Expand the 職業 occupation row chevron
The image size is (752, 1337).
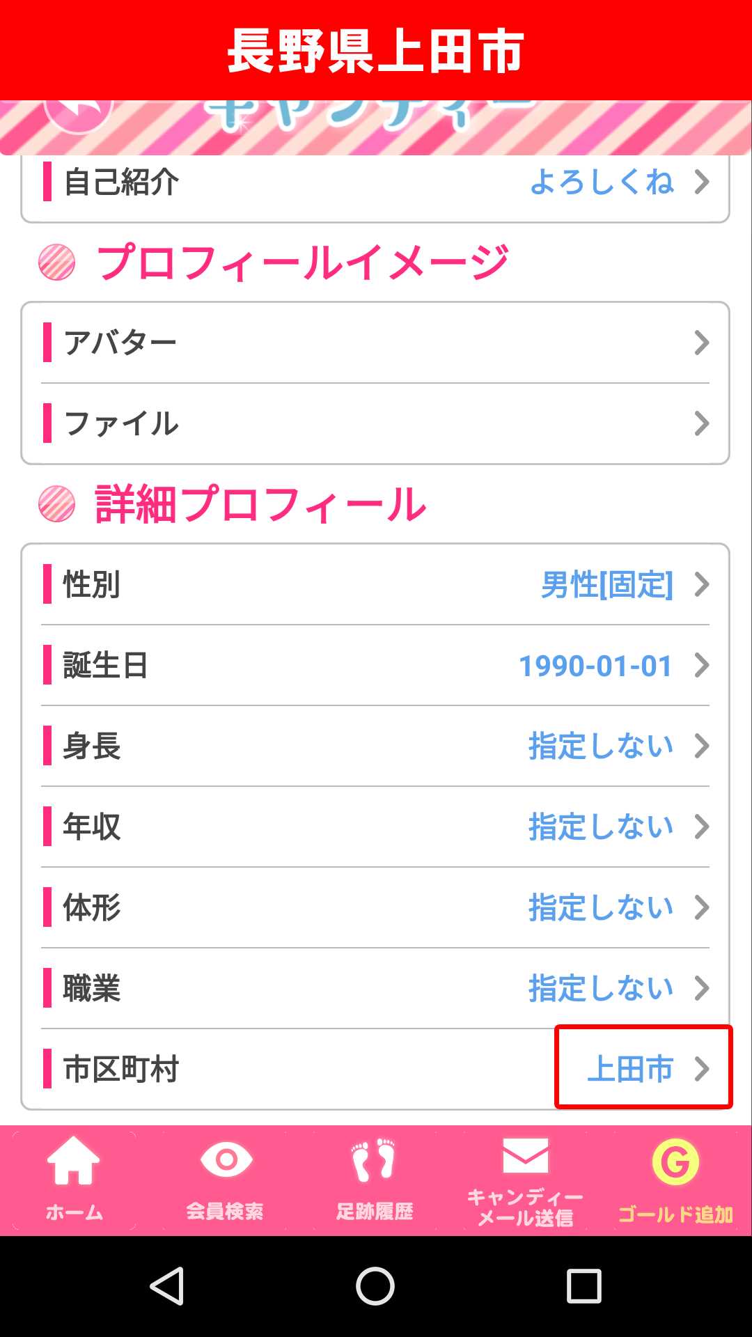pos(702,988)
